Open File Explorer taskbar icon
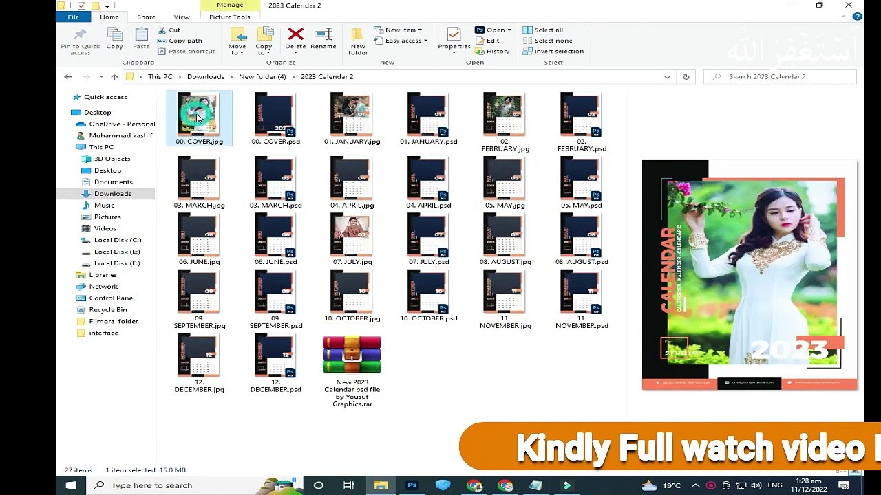The width and height of the screenshot is (881, 495). [x=381, y=485]
